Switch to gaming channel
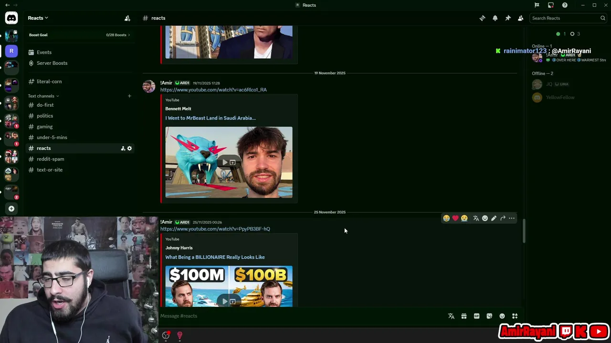611x343 pixels. pyautogui.click(x=79, y=127)
